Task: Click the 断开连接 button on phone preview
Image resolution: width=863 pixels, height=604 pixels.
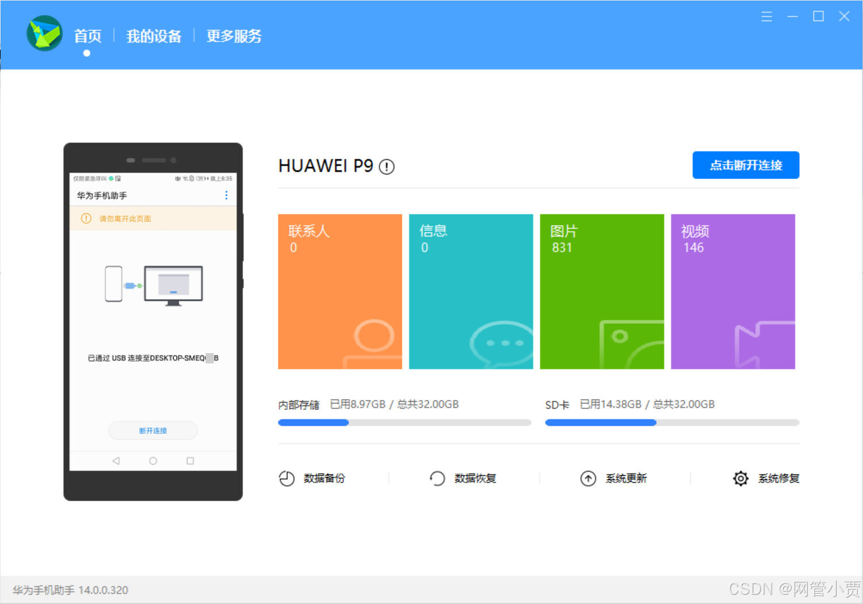Action: pyautogui.click(x=153, y=431)
